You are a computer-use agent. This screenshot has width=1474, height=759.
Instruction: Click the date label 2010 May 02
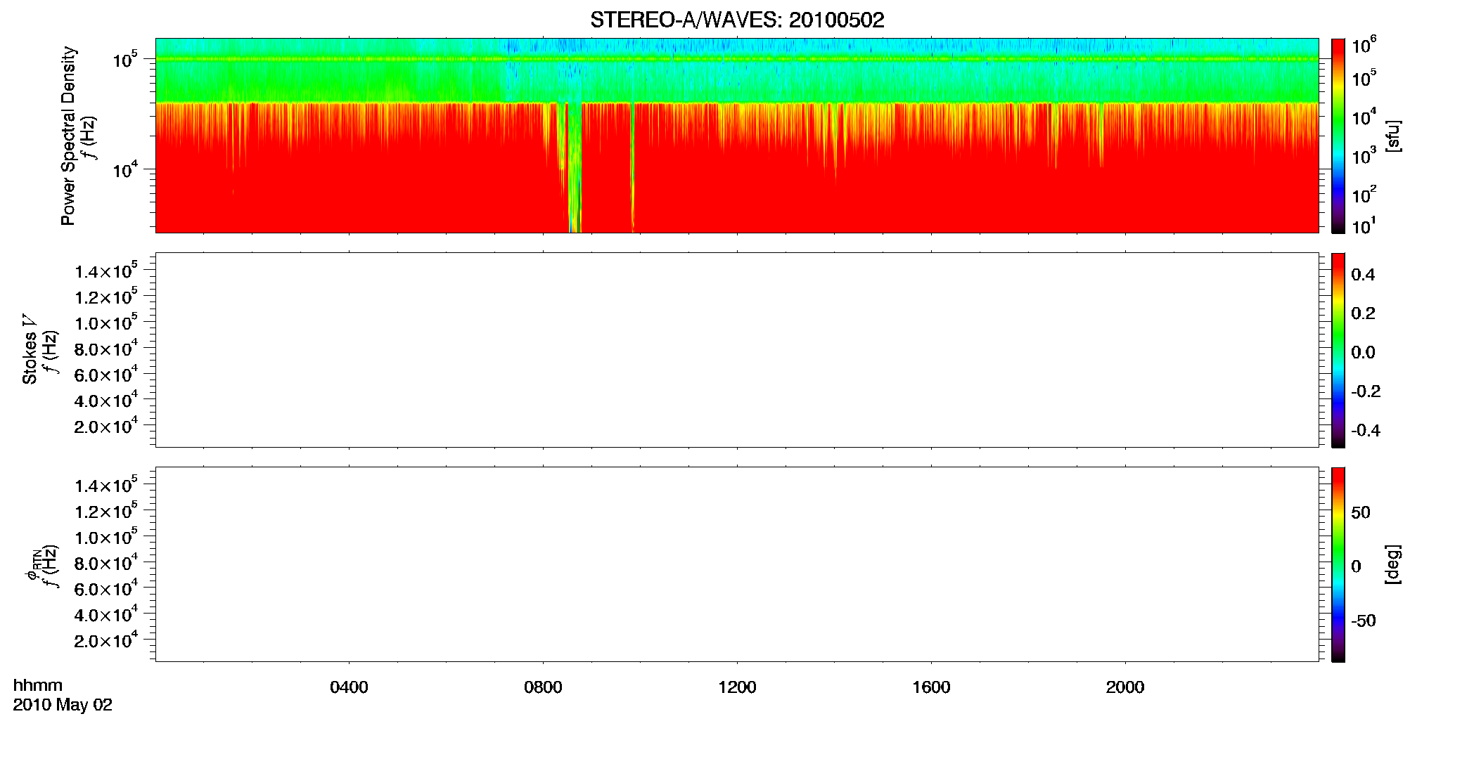[x=63, y=705]
